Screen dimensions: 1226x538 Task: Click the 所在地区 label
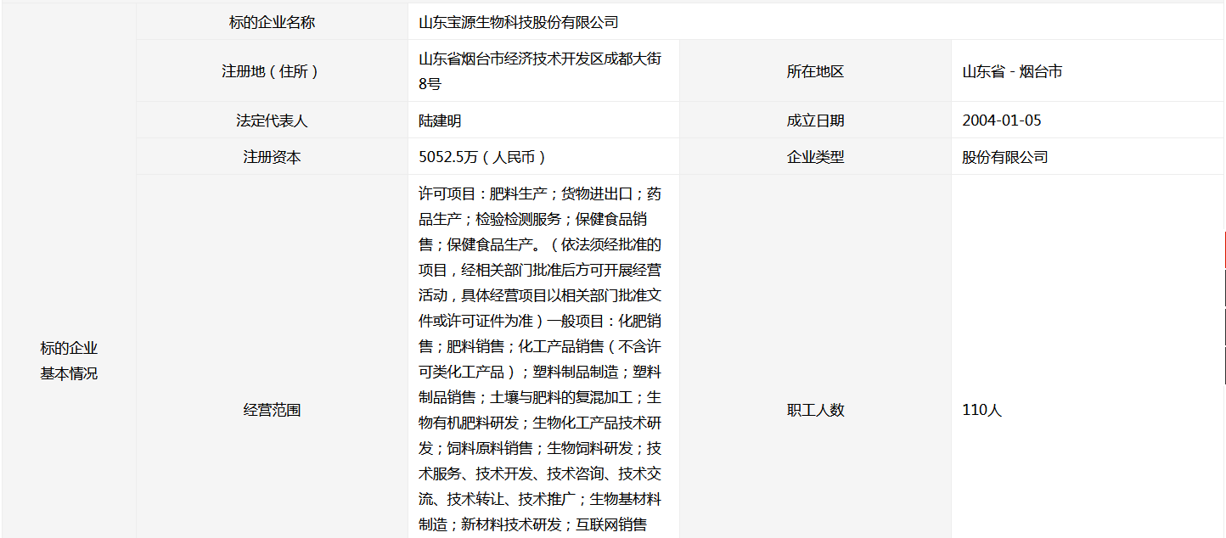point(815,71)
